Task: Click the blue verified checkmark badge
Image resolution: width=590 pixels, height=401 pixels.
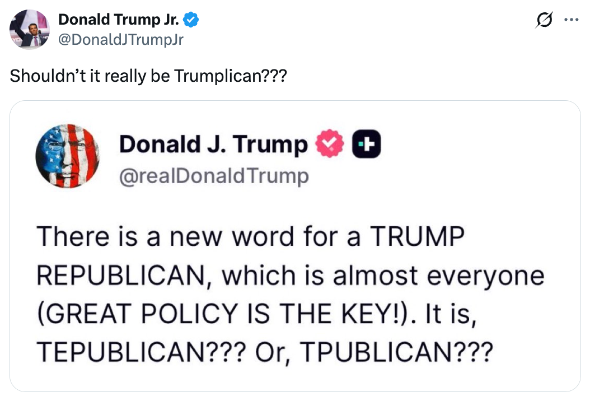Action: (191, 20)
